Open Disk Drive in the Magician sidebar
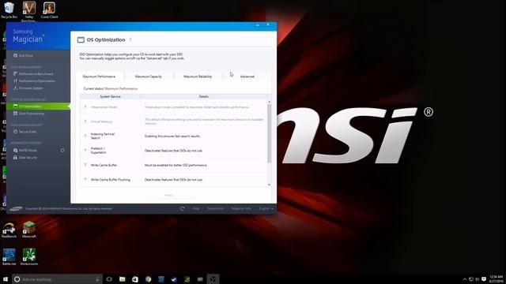This screenshot has width=506, height=284. click(x=23, y=56)
